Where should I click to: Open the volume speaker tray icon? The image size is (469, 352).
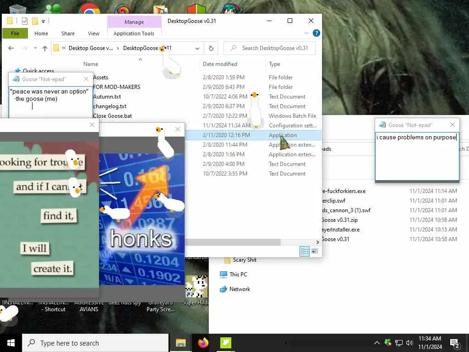(x=409, y=343)
